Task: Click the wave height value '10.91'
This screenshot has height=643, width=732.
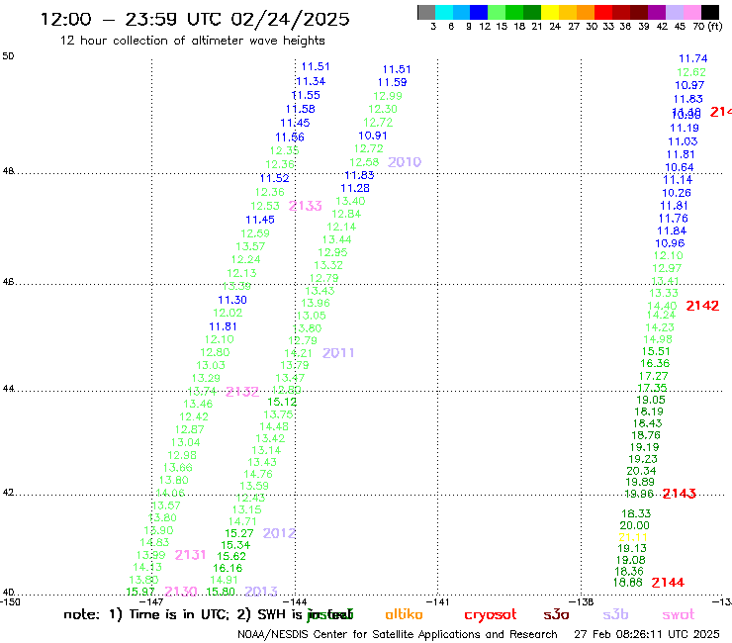Action: 373,136
